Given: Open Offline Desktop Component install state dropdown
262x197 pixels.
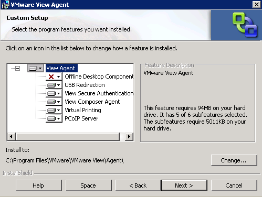Looking at the screenshot, I should [x=54, y=76].
